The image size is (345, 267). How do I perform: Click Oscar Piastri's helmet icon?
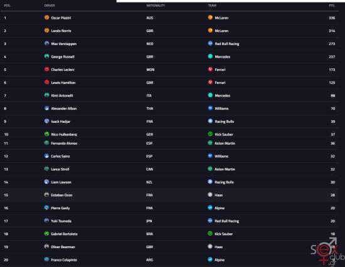pyautogui.click(x=46, y=18)
